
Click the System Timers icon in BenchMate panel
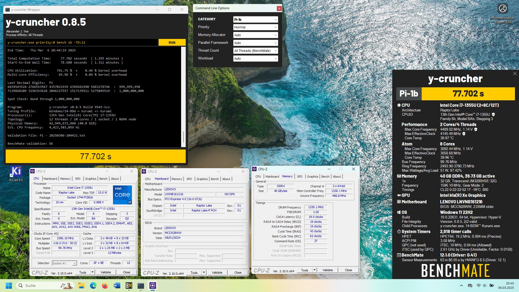click(x=399, y=231)
